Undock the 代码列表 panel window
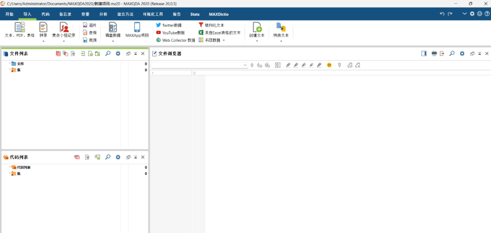Screen dimensions: 491x233 click(128, 157)
